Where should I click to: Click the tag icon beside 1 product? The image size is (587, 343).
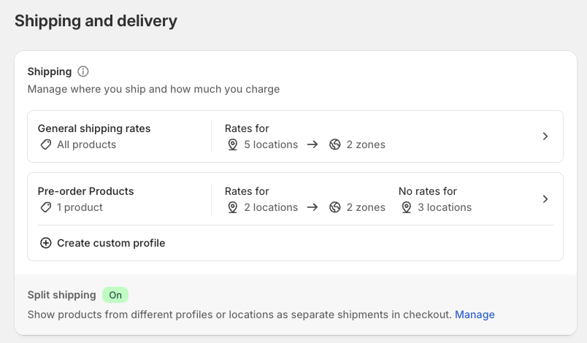(46, 207)
